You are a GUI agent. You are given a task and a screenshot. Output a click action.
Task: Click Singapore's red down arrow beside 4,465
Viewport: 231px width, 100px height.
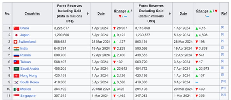[115, 96]
